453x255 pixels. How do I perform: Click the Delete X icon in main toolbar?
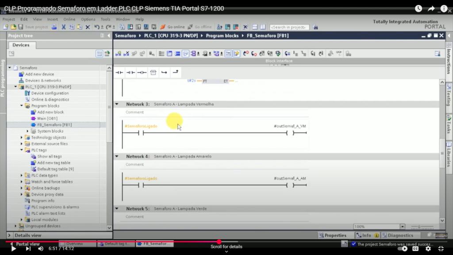(x=88, y=27)
